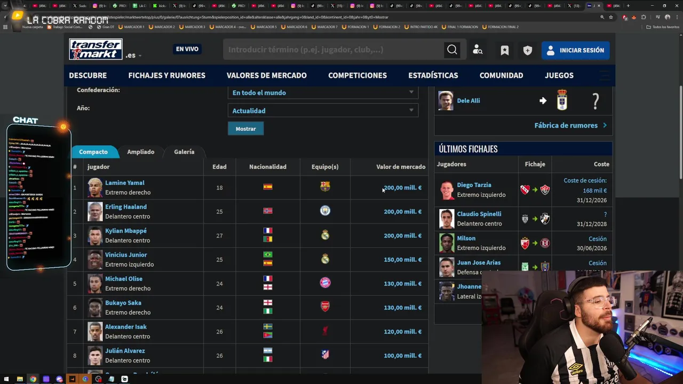Click the Arsenal crest

click(325, 307)
